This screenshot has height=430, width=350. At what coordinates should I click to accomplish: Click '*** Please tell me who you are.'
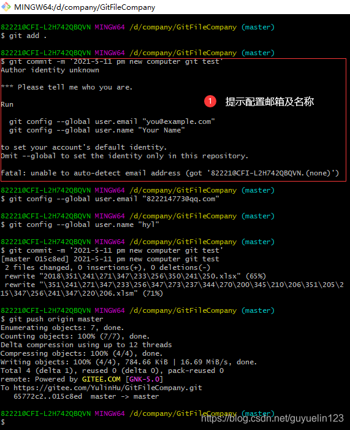67,87
